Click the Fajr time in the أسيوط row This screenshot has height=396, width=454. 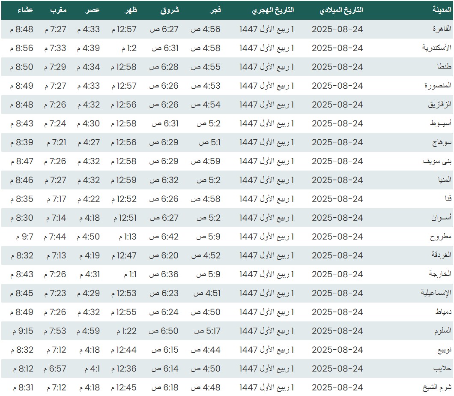pyautogui.click(x=209, y=123)
